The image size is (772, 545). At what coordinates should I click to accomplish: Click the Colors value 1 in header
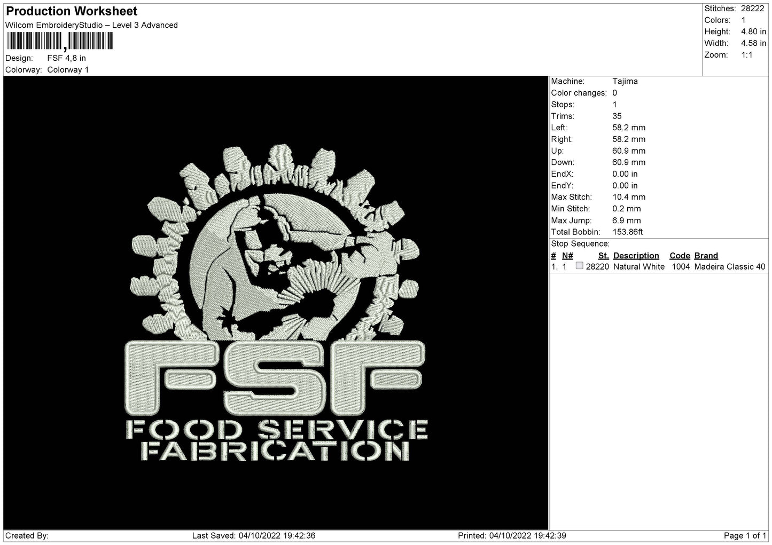[x=743, y=20]
